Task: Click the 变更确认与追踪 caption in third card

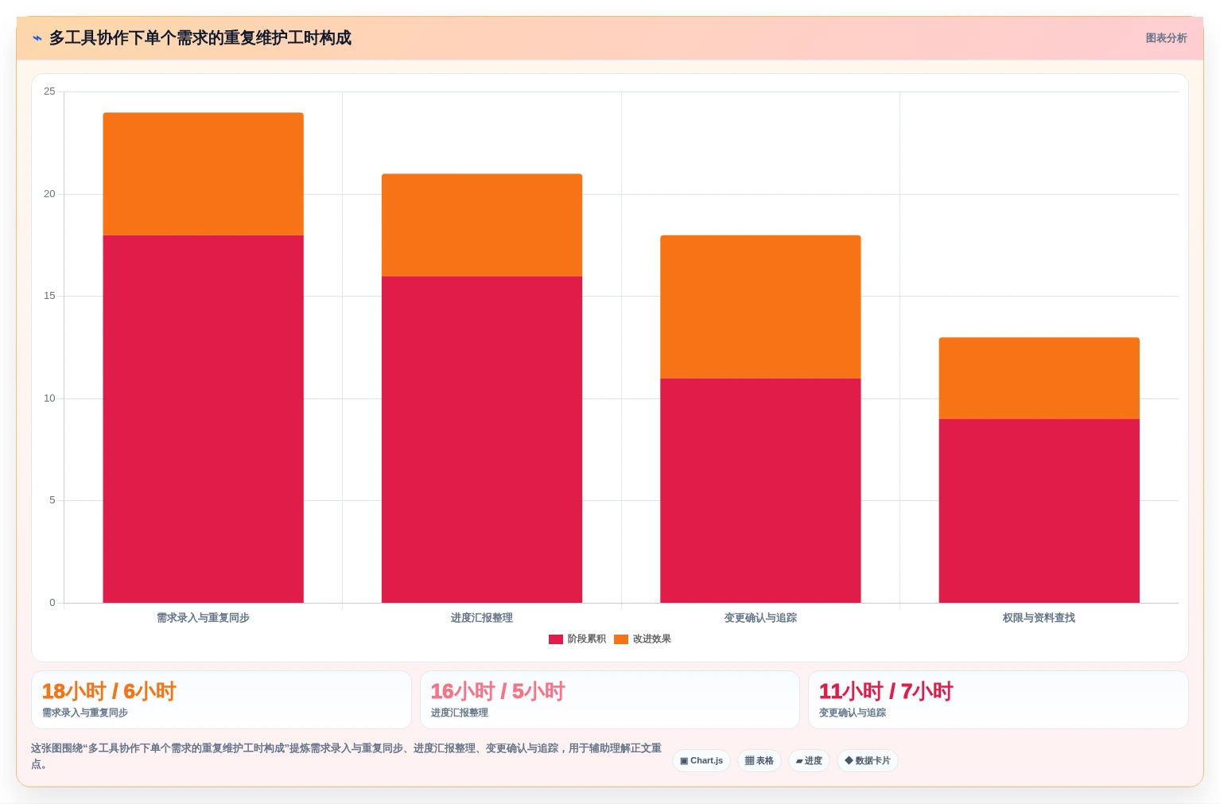Action: tap(853, 713)
